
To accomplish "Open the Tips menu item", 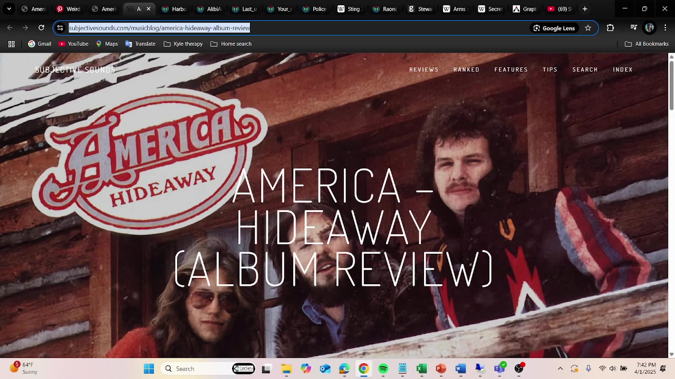I will [550, 69].
